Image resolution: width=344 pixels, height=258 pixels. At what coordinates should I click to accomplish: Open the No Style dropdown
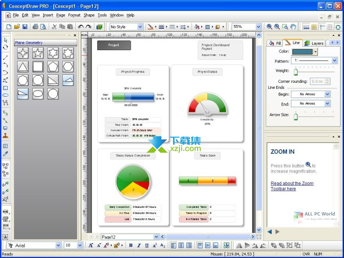click(x=140, y=27)
